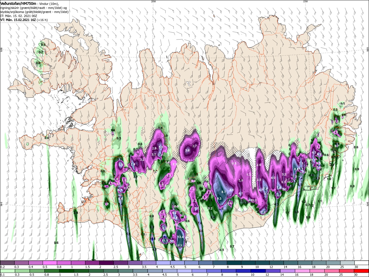Image resolution: width=369 pixels, height=277 pixels.
Task: Click the purple 1.5 swatch in sleet/snow scale
Action: pyautogui.click(x=92, y=263)
